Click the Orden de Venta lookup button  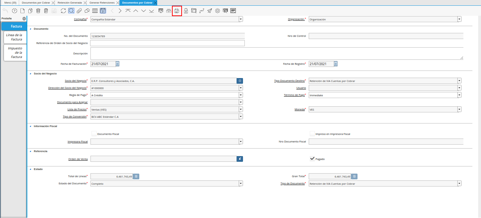point(240,159)
